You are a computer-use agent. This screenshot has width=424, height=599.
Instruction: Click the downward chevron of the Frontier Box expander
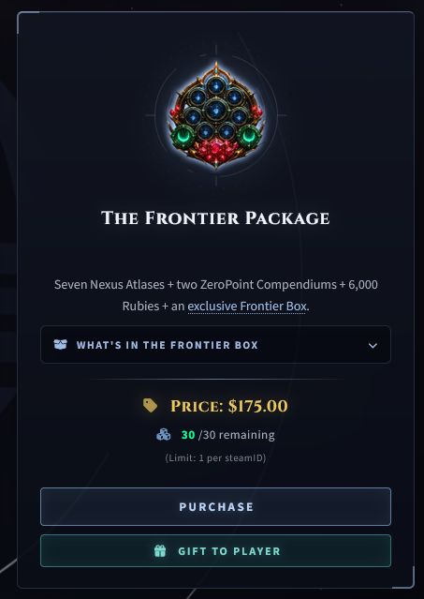coord(373,345)
